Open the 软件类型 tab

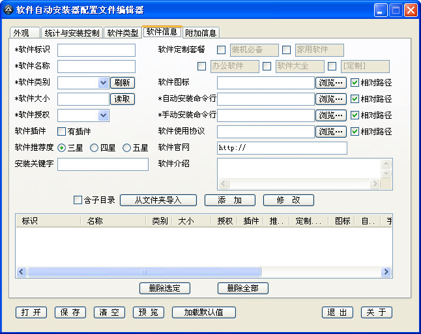click(x=123, y=33)
